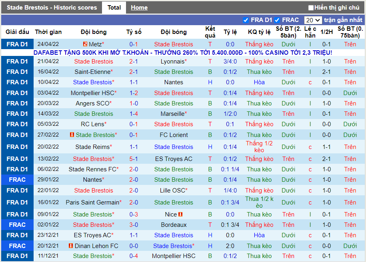Open Paris Saint Germain team link

(x=92, y=202)
